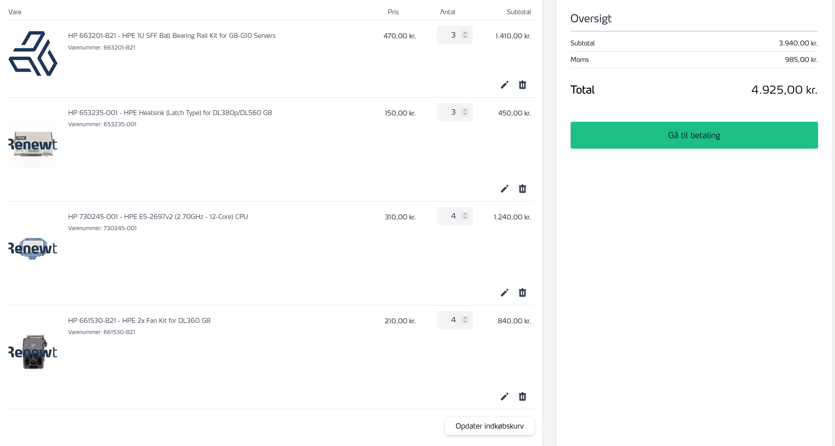835x446 pixels.
Task: Adjust quantity stepper for E5-2697v2 CPU
Action: 465,216
